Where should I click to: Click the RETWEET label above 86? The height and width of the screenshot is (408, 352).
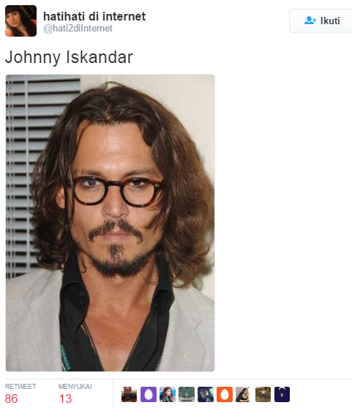pos(20,387)
